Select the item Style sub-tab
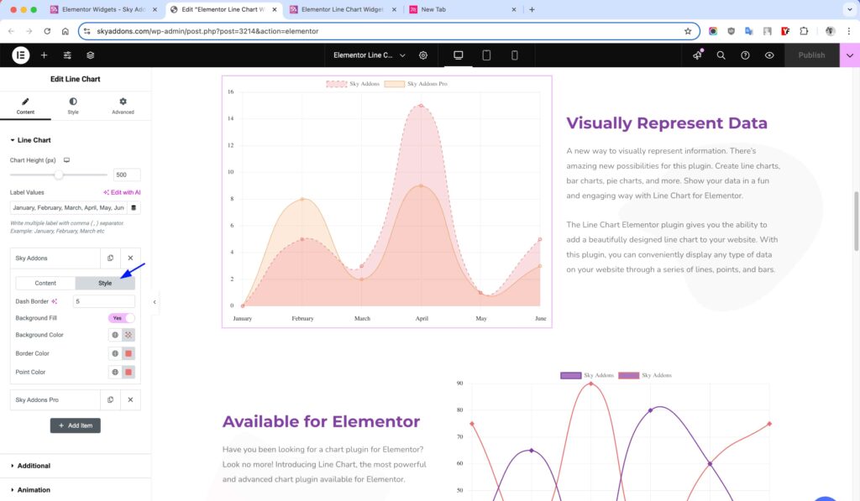This screenshot has width=860, height=501. (105, 284)
